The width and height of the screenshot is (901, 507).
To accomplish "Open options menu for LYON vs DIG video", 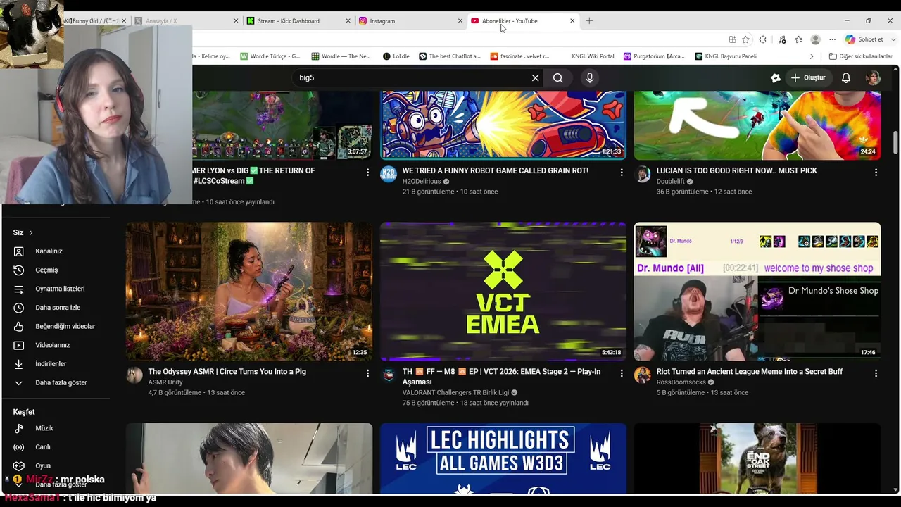I will 367,173.
